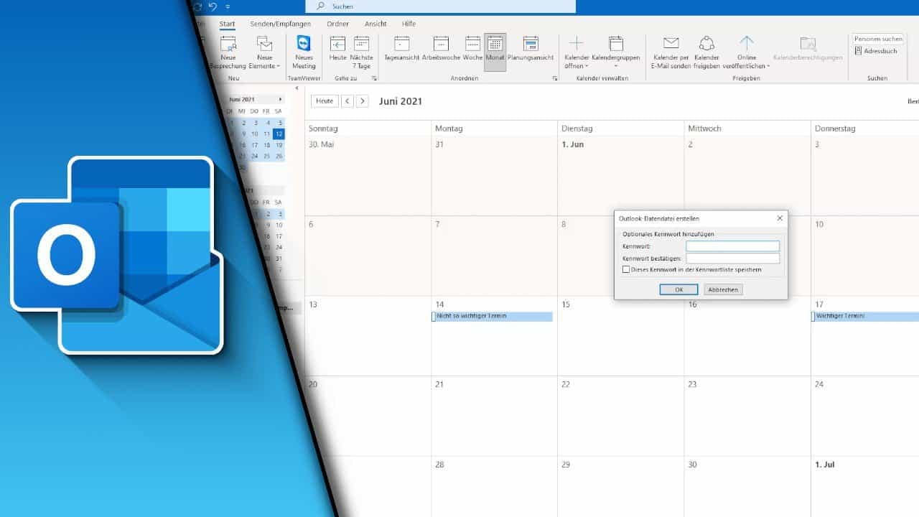The height and width of the screenshot is (517, 919).
Task: Click the Suchen search box
Action: 440,6
